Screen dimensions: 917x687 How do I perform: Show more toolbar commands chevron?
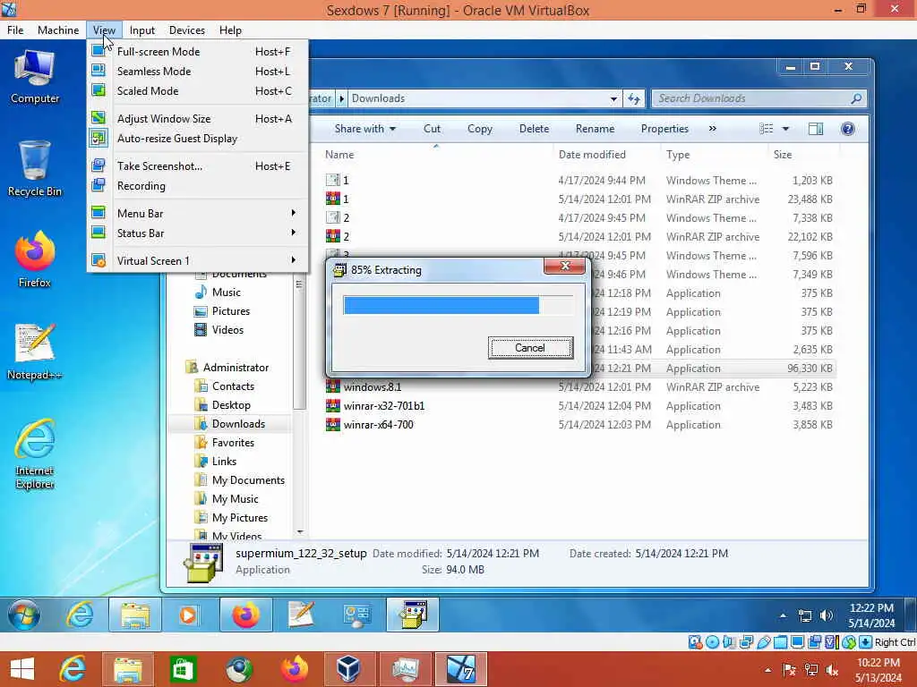click(712, 129)
